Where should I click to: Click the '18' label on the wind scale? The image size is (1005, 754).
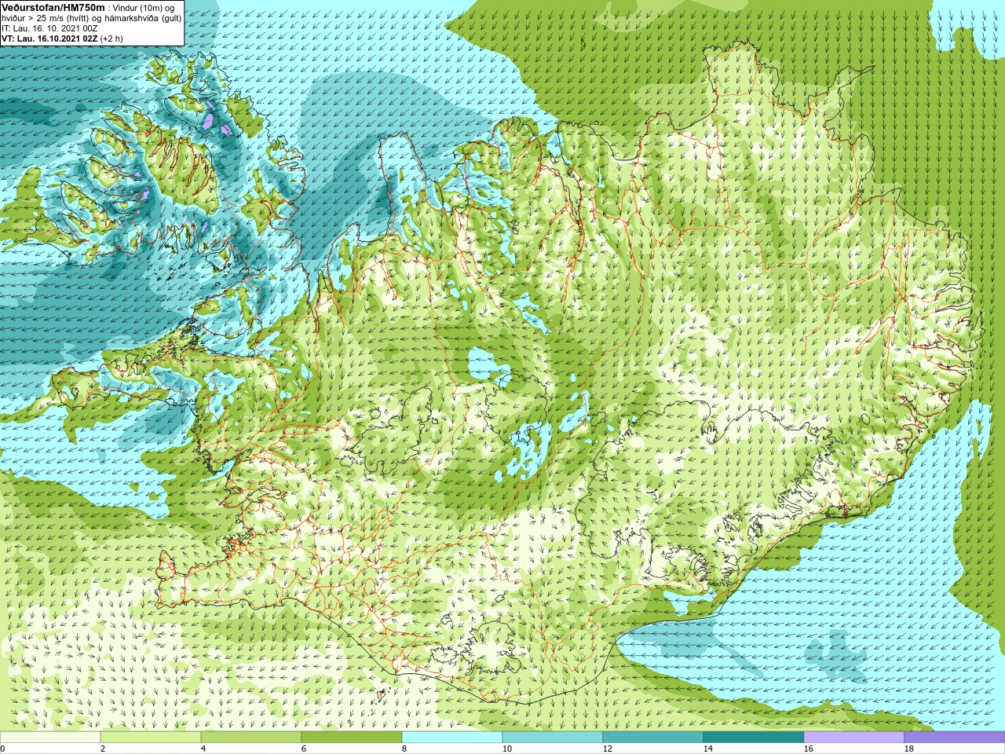pos(909,749)
